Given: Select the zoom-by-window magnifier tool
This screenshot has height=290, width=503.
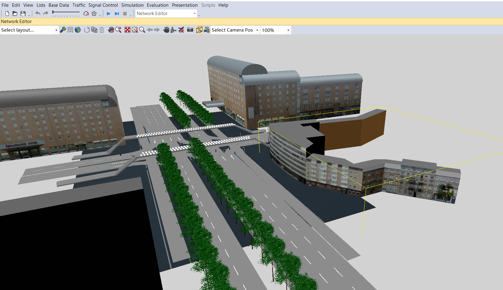Looking at the screenshot, I should point(135,30).
